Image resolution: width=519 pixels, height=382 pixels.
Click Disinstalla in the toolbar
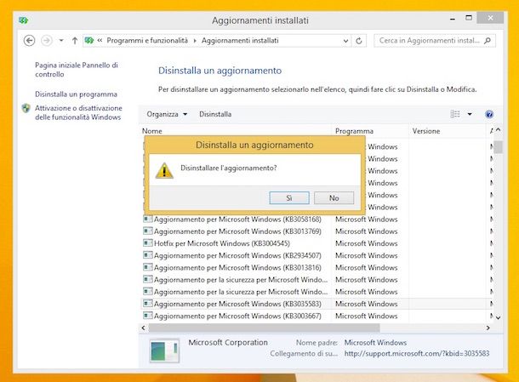pyautogui.click(x=215, y=114)
